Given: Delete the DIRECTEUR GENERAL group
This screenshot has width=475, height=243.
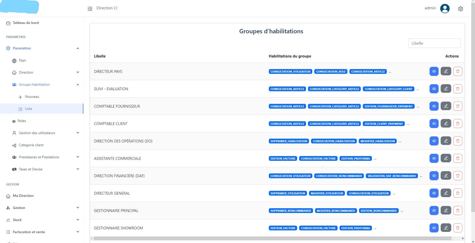Looking at the screenshot, I should 458,193.
